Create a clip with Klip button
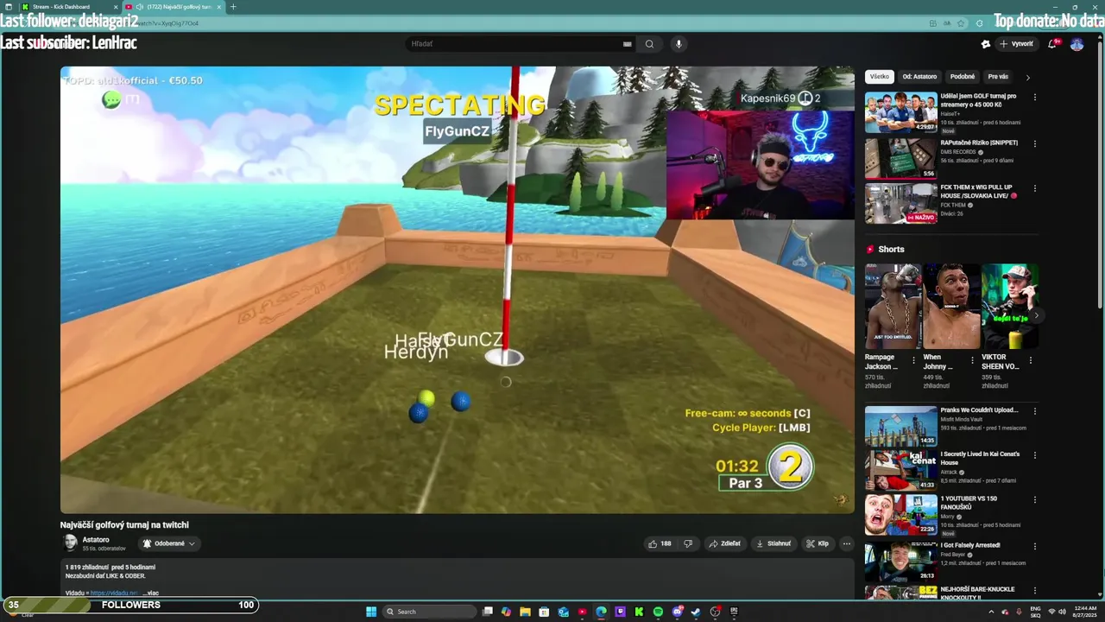The width and height of the screenshot is (1105, 622). tap(818, 543)
